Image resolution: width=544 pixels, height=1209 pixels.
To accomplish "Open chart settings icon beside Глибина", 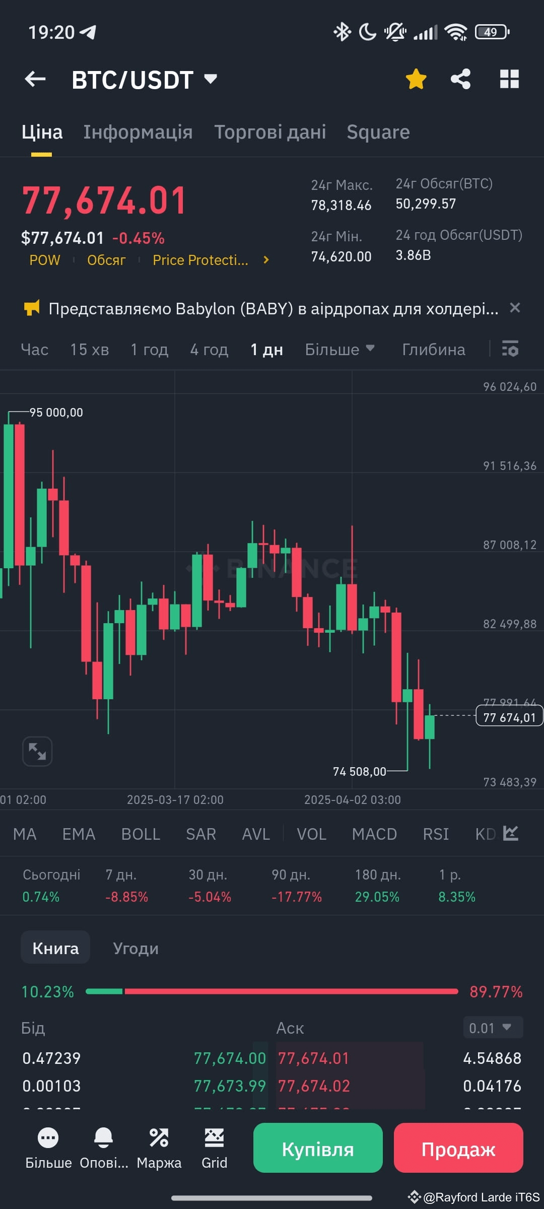I will 510,349.
